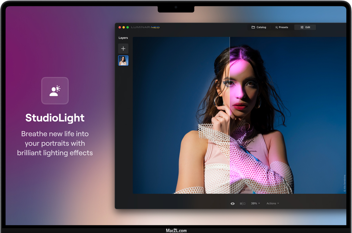The image size is (352, 233).
Task: Select the portrait layer thumbnail
Action: 123,60
